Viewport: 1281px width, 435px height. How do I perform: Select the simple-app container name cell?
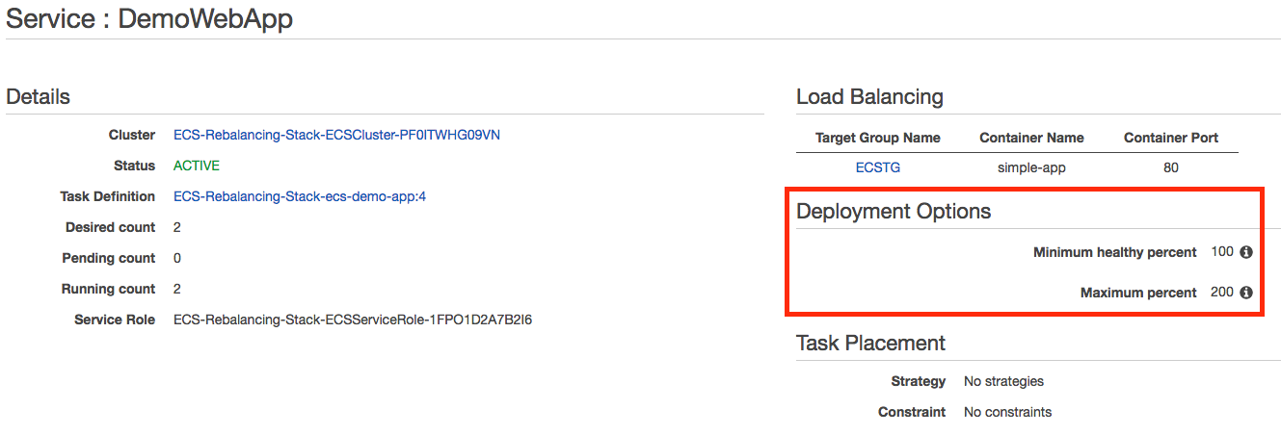pos(1031,167)
